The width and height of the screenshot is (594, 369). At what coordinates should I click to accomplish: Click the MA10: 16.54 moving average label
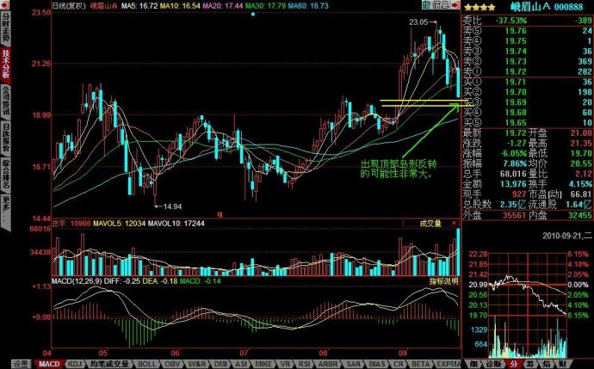click(x=180, y=6)
